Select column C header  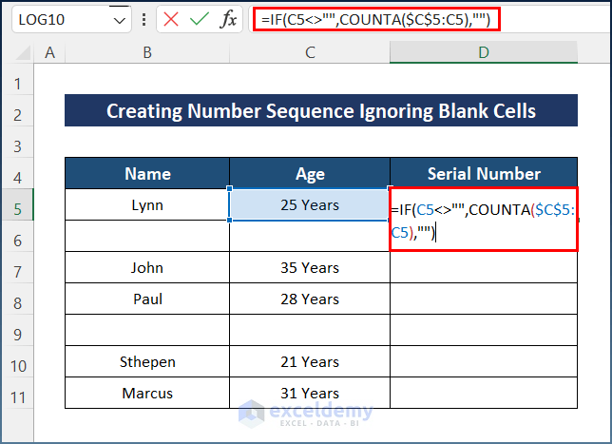(x=310, y=52)
